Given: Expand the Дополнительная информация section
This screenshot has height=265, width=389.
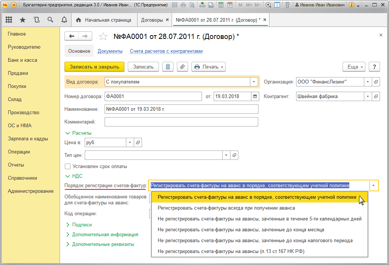Looking at the screenshot, I should [102, 235].
